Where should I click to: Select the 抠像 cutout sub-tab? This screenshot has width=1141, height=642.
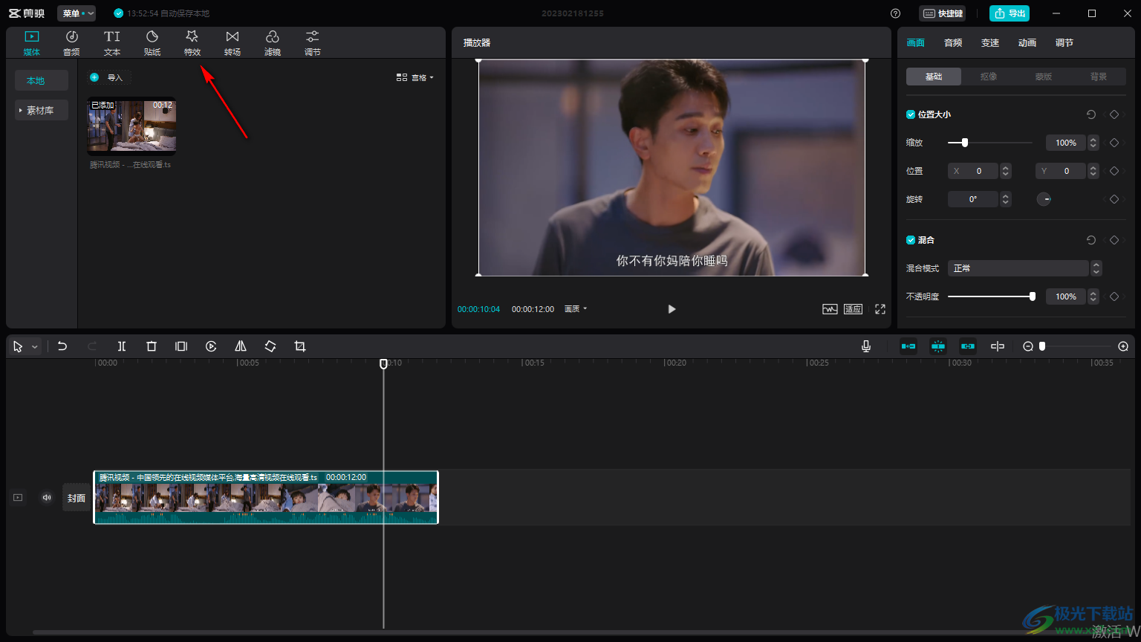(989, 77)
